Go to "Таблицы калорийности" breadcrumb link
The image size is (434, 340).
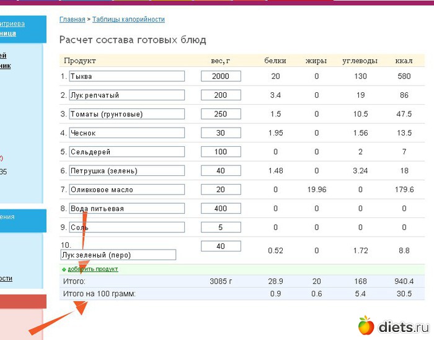click(128, 20)
